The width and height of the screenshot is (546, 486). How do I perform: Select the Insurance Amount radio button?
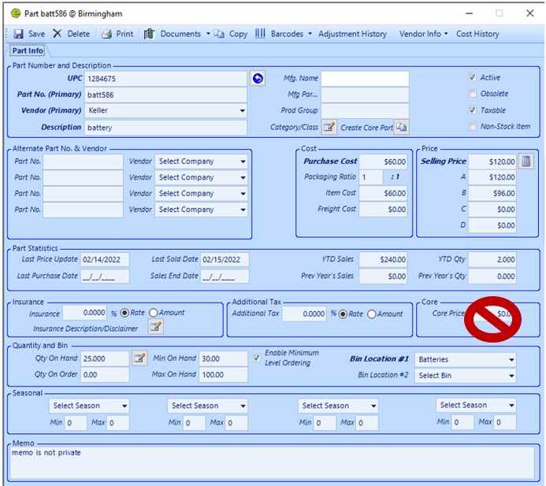pos(153,313)
